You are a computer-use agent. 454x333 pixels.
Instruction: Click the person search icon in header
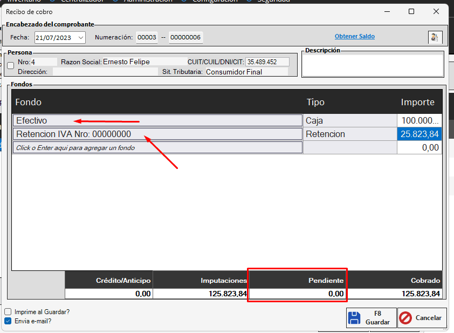click(435, 37)
